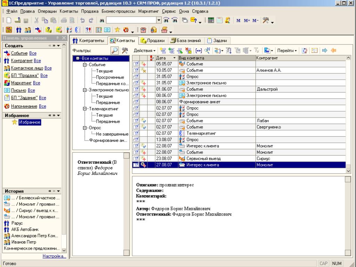Click the blue forward arrow icon
This screenshot has width=356, height=267.
(x=325, y=50)
